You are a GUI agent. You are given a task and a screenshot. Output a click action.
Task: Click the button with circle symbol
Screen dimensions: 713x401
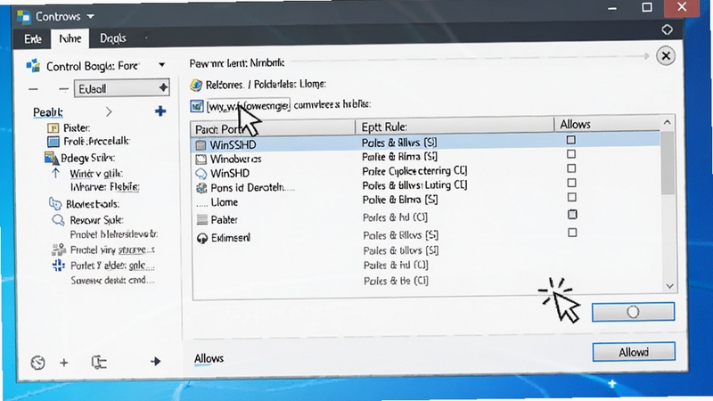coord(633,312)
